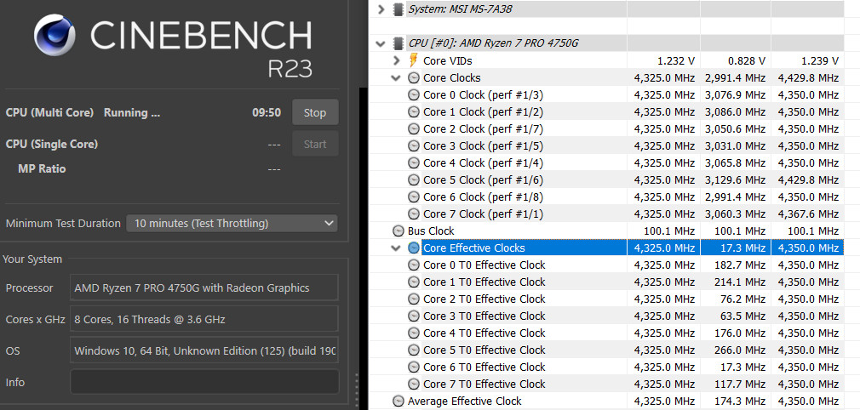Click the clock icon next to Core Clocks
The height and width of the screenshot is (410, 860).
pyautogui.click(x=415, y=77)
